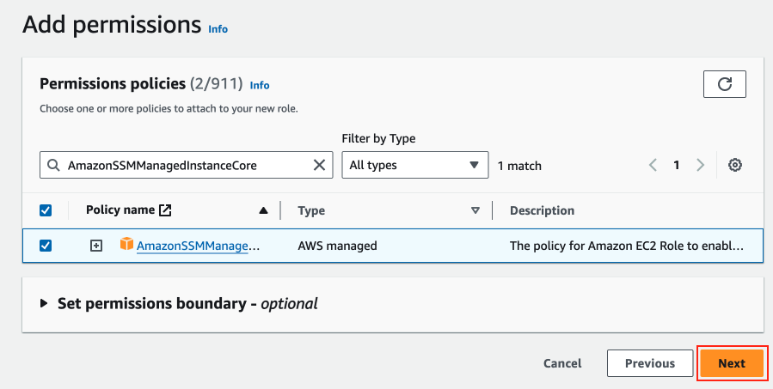
Task: Clear the search field with X icon
Action: tap(320, 165)
